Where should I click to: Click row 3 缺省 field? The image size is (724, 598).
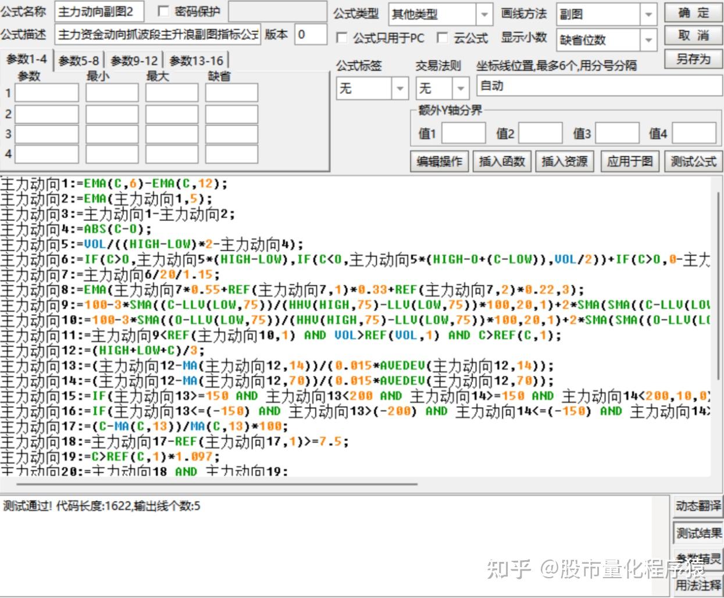point(231,134)
